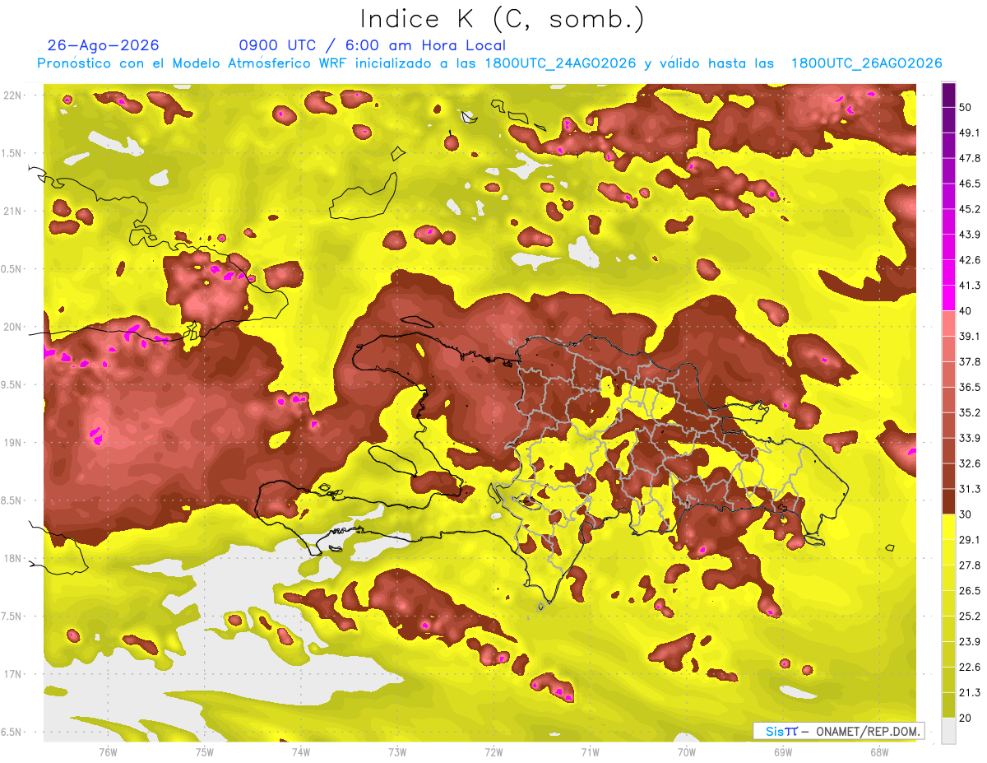Click the '26.5' value on the color scale

click(x=969, y=591)
